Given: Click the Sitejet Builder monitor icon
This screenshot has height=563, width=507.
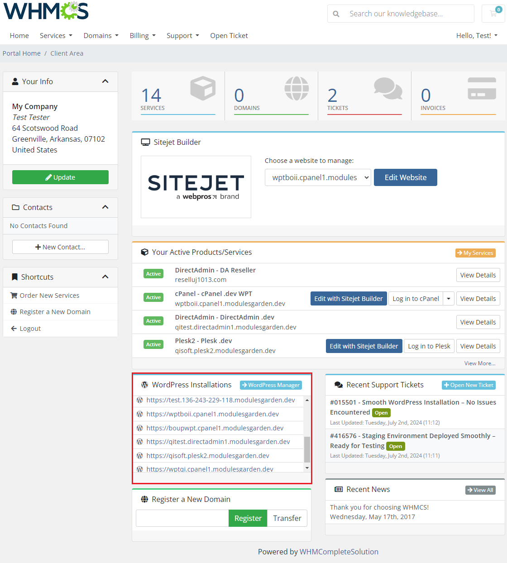Looking at the screenshot, I should click(145, 142).
